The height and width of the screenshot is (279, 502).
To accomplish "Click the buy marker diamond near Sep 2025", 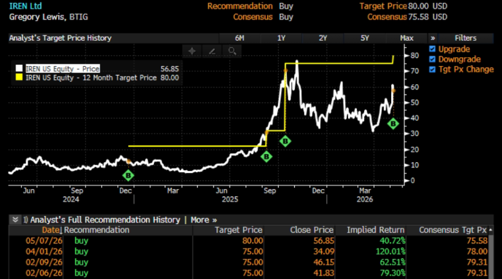I will (x=267, y=157).
